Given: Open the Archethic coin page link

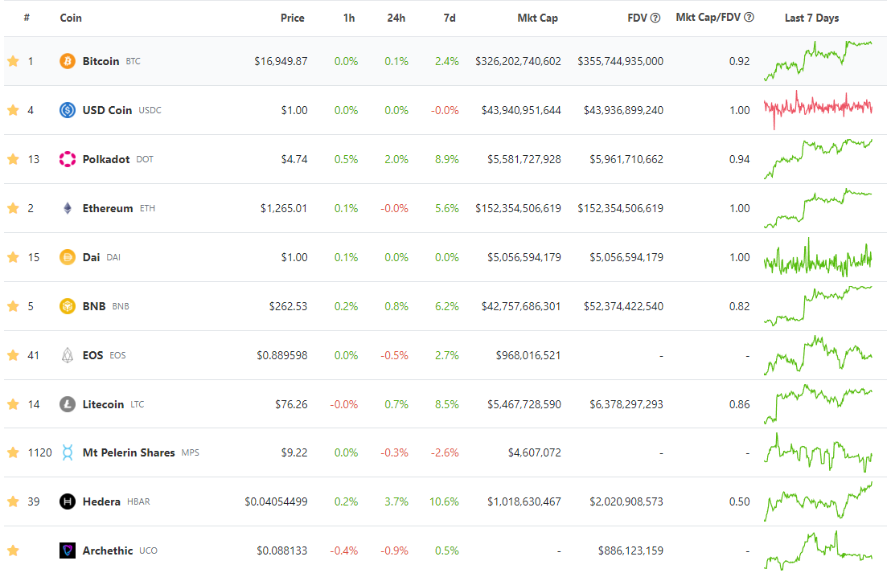Looking at the screenshot, I should click(108, 550).
